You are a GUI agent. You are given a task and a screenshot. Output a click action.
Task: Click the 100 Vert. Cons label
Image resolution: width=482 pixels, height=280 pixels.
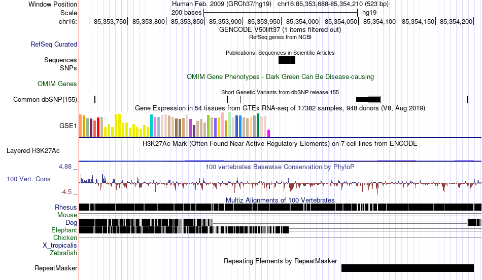pyautogui.click(x=28, y=179)
